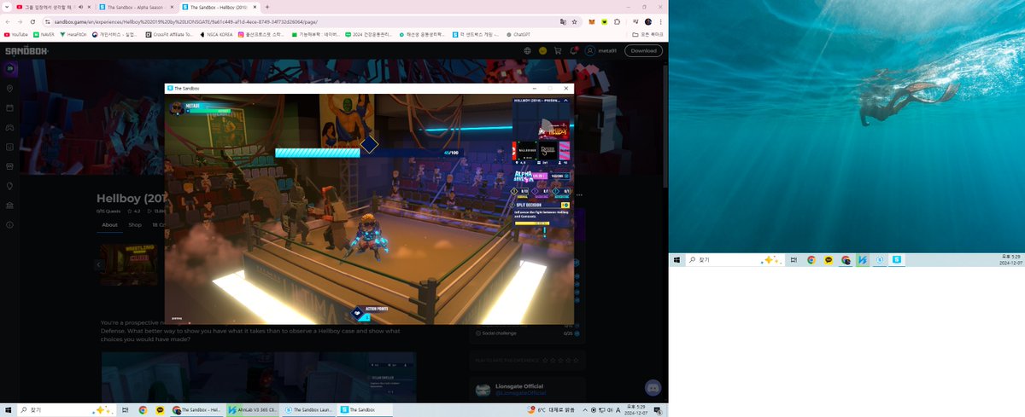This screenshot has height=417, width=1025.
Task: Open meta91 user profile menu
Action: coord(602,50)
